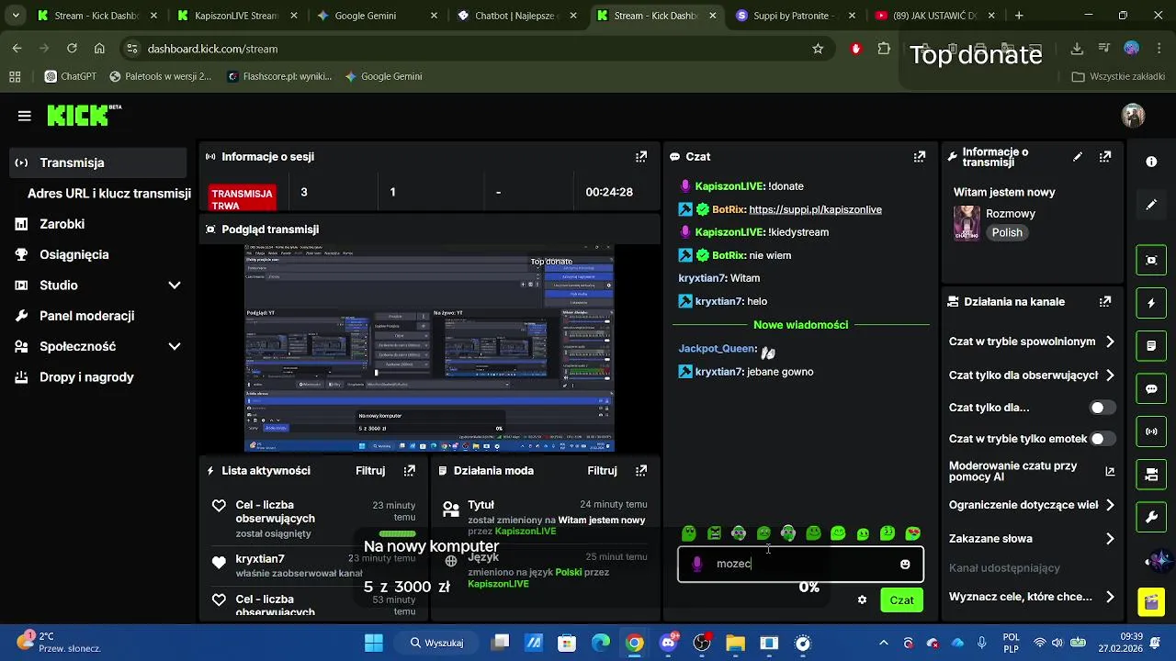The image size is (1176, 661).
Task: Pop out the Działania na kanale panel
Action: (1105, 301)
